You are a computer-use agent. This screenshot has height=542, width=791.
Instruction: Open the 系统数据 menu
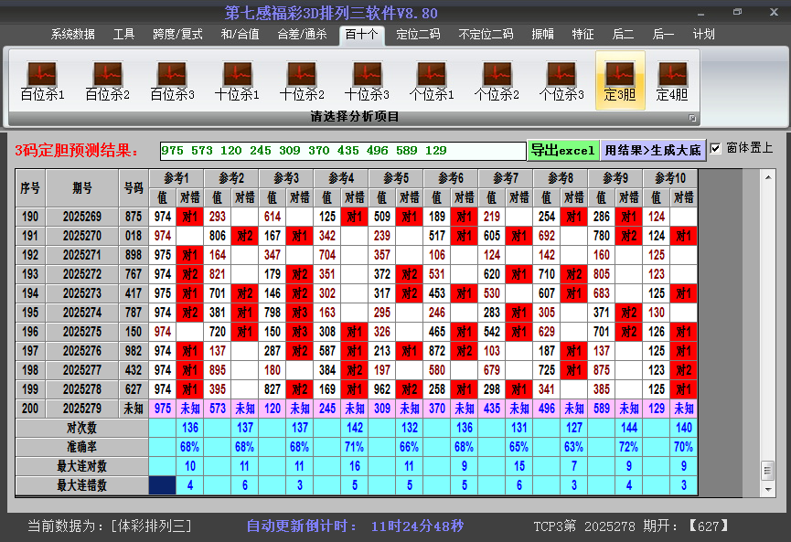pos(74,35)
